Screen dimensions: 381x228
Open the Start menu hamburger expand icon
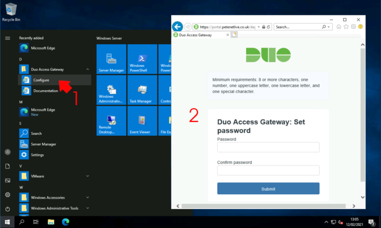pyautogui.click(x=7, y=38)
